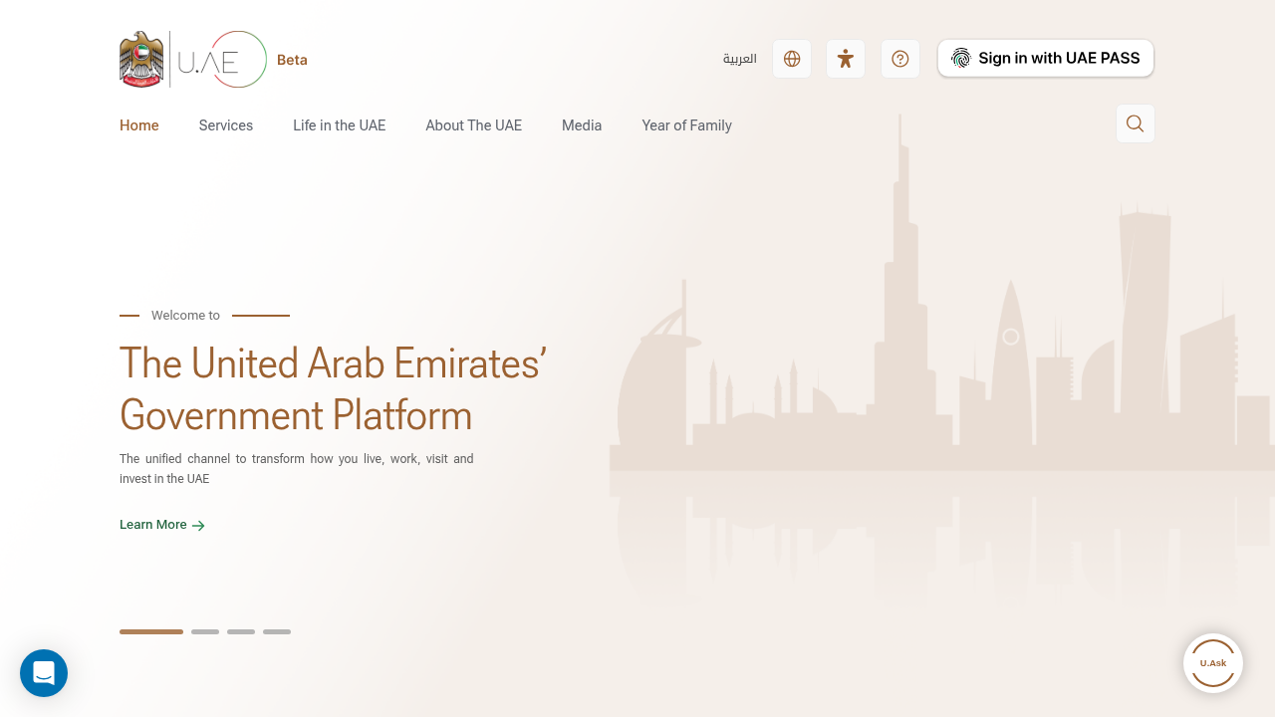Go to the Home menu item
The image size is (1275, 717).
tap(139, 125)
